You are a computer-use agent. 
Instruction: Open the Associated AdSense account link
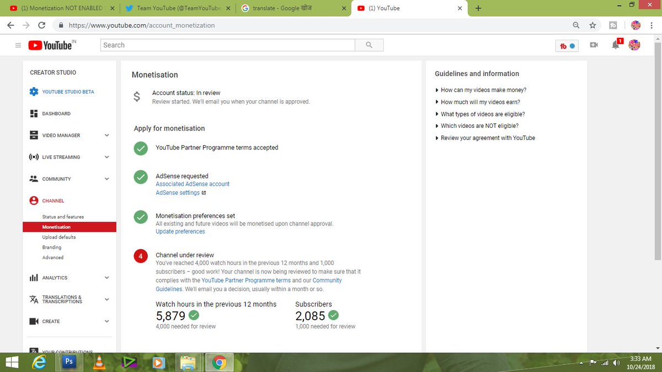(193, 184)
